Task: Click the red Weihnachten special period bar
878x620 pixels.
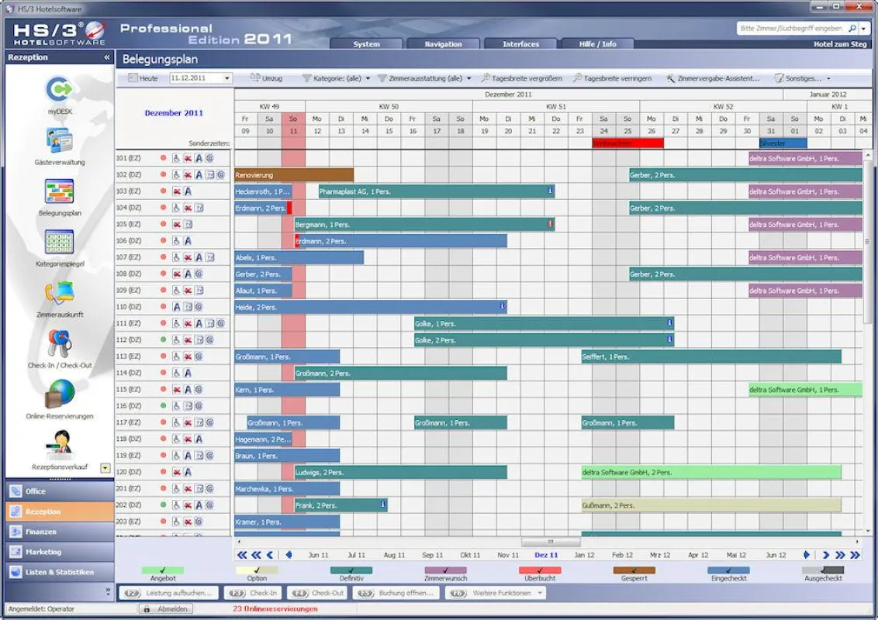Action: (627, 143)
